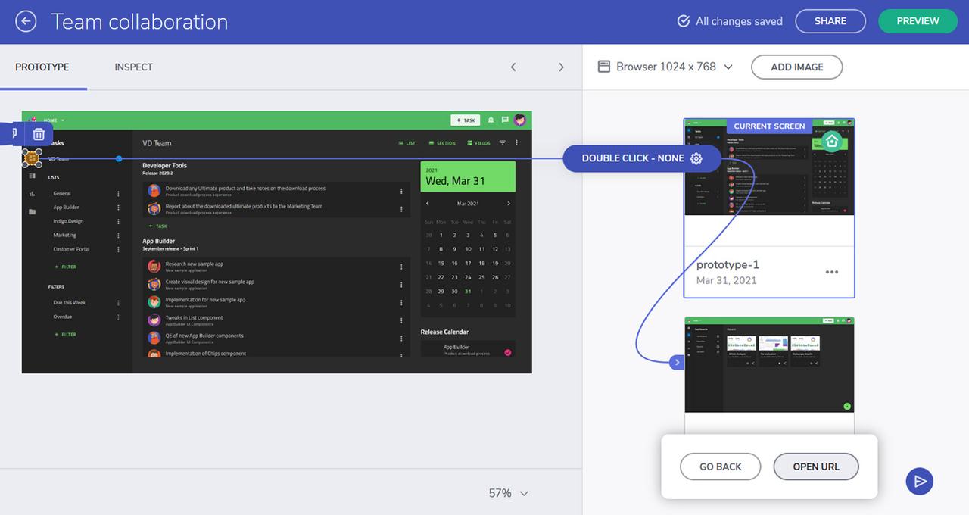Go to next screen arrow

point(561,67)
